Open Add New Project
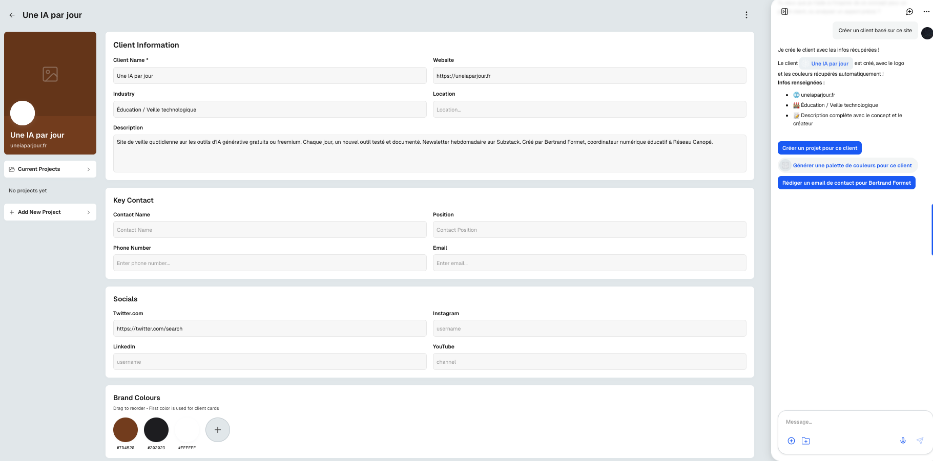933x461 pixels. coord(50,212)
